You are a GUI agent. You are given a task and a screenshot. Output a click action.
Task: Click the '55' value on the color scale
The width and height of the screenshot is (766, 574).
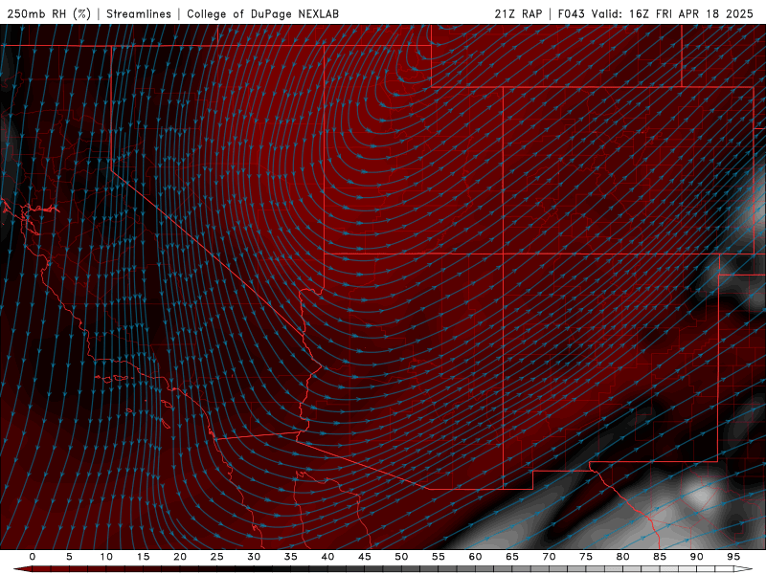coord(439,557)
